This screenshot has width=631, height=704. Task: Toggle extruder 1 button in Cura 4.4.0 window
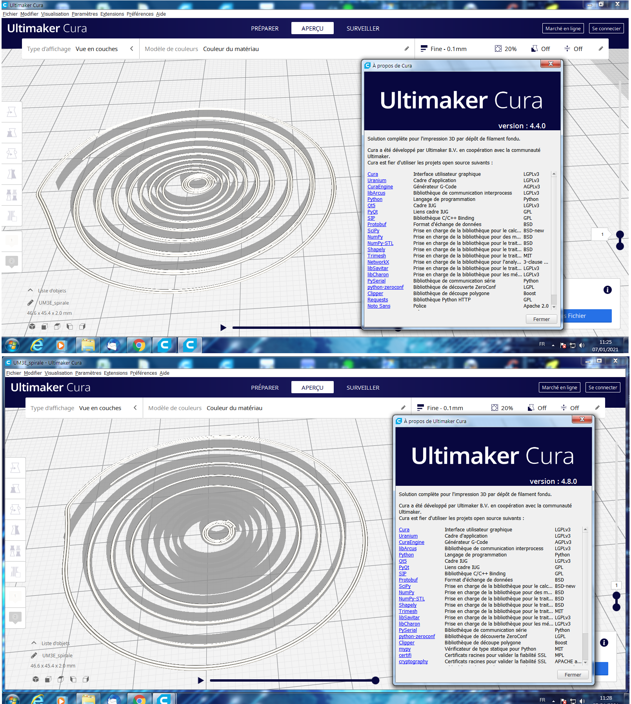tap(12, 241)
